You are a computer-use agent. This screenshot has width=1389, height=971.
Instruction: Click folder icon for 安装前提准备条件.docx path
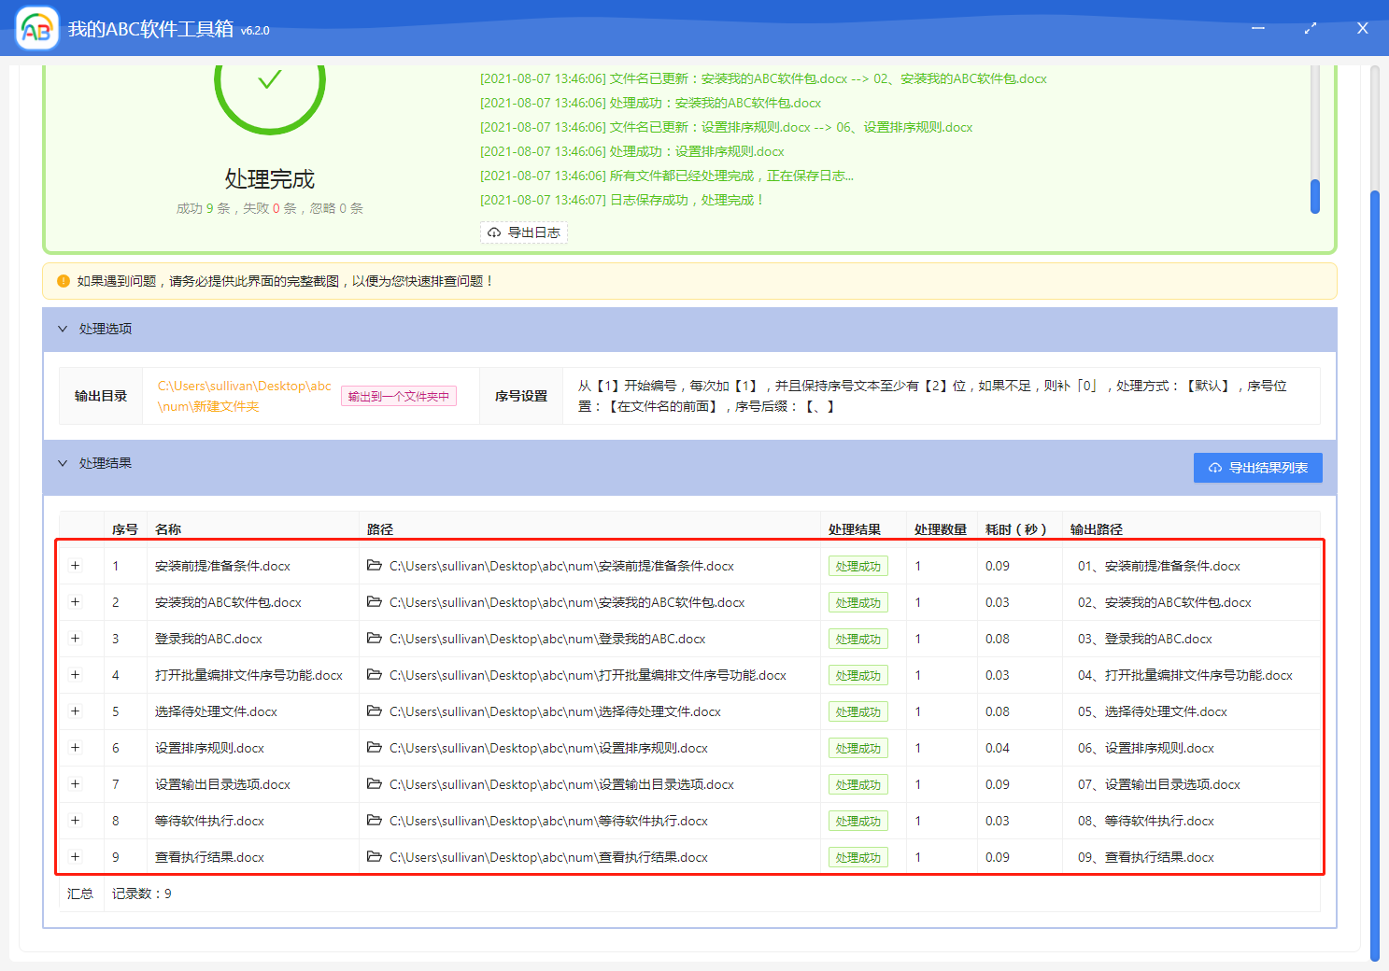(x=375, y=566)
